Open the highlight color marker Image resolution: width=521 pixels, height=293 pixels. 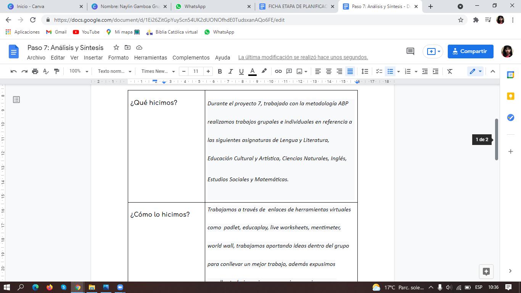coord(264,71)
